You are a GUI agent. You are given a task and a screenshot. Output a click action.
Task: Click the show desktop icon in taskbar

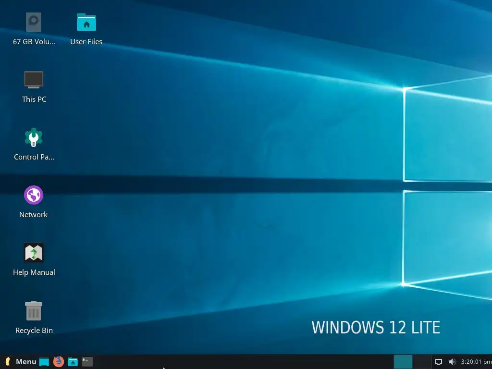[44, 362]
